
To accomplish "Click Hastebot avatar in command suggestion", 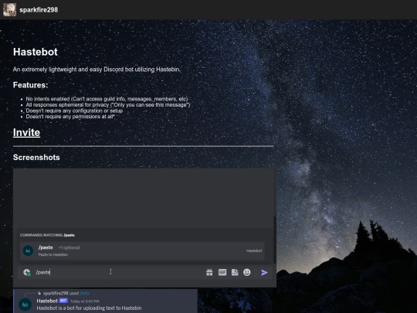I will coord(28,250).
